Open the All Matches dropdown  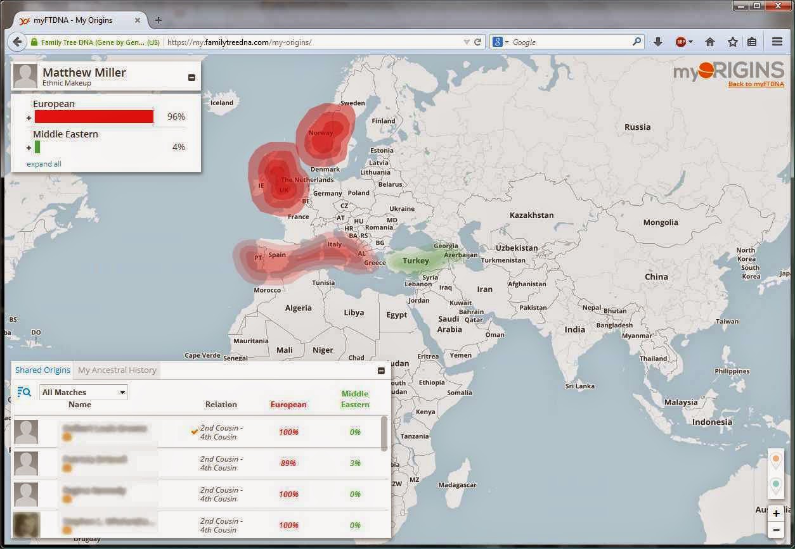coord(82,392)
